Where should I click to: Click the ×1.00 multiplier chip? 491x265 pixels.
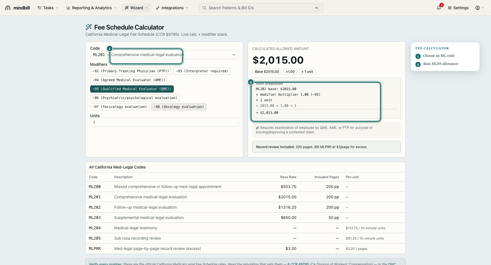[290, 72]
